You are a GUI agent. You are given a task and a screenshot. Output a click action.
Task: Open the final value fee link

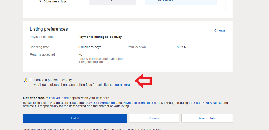(59, 98)
